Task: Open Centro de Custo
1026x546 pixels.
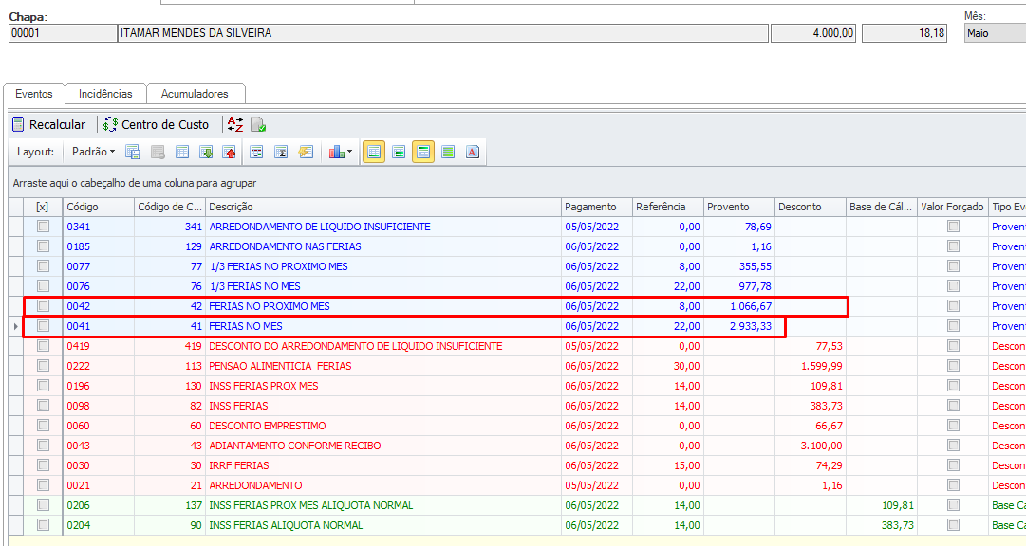Action: (156, 124)
